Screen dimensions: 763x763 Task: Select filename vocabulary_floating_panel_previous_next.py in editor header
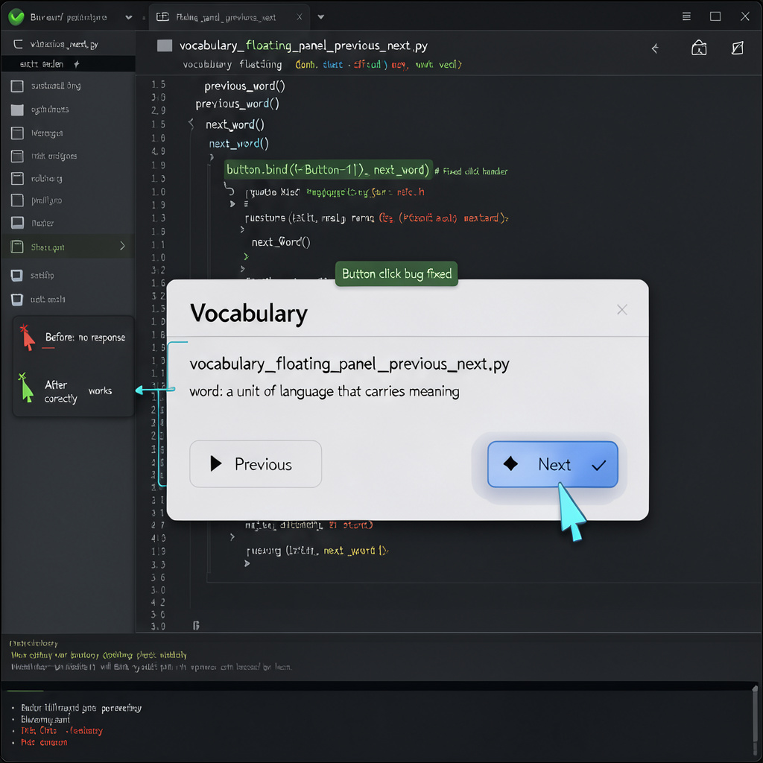tap(304, 45)
